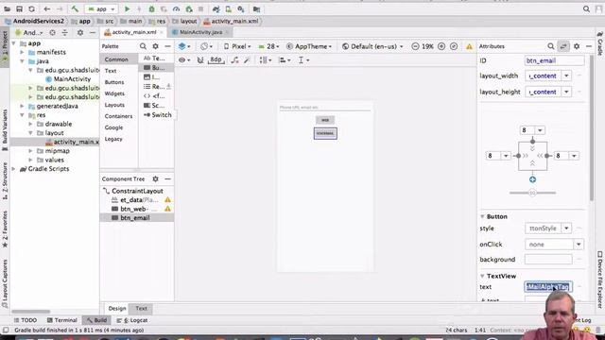Click the Make Project hammer icon
The width and height of the screenshot is (605, 340).
pos(75,8)
